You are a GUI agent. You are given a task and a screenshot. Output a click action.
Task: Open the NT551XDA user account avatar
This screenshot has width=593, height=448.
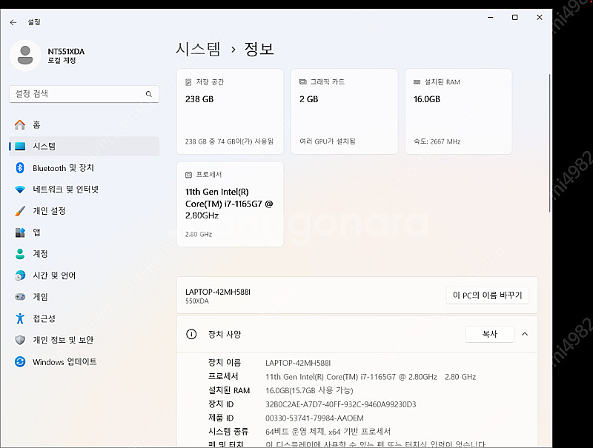(x=25, y=56)
